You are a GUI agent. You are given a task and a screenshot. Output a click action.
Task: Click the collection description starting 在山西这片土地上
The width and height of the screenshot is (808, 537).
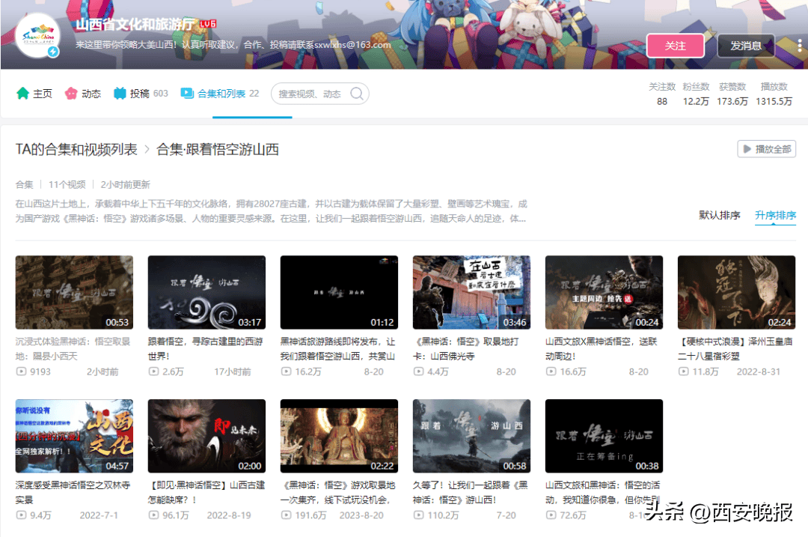pyautogui.click(x=271, y=211)
